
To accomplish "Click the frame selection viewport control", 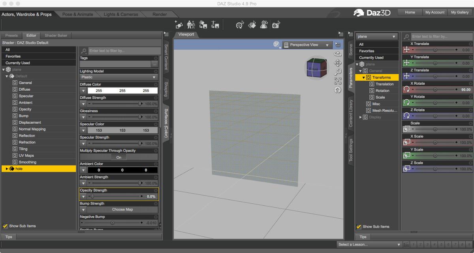I will coord(338,81).
